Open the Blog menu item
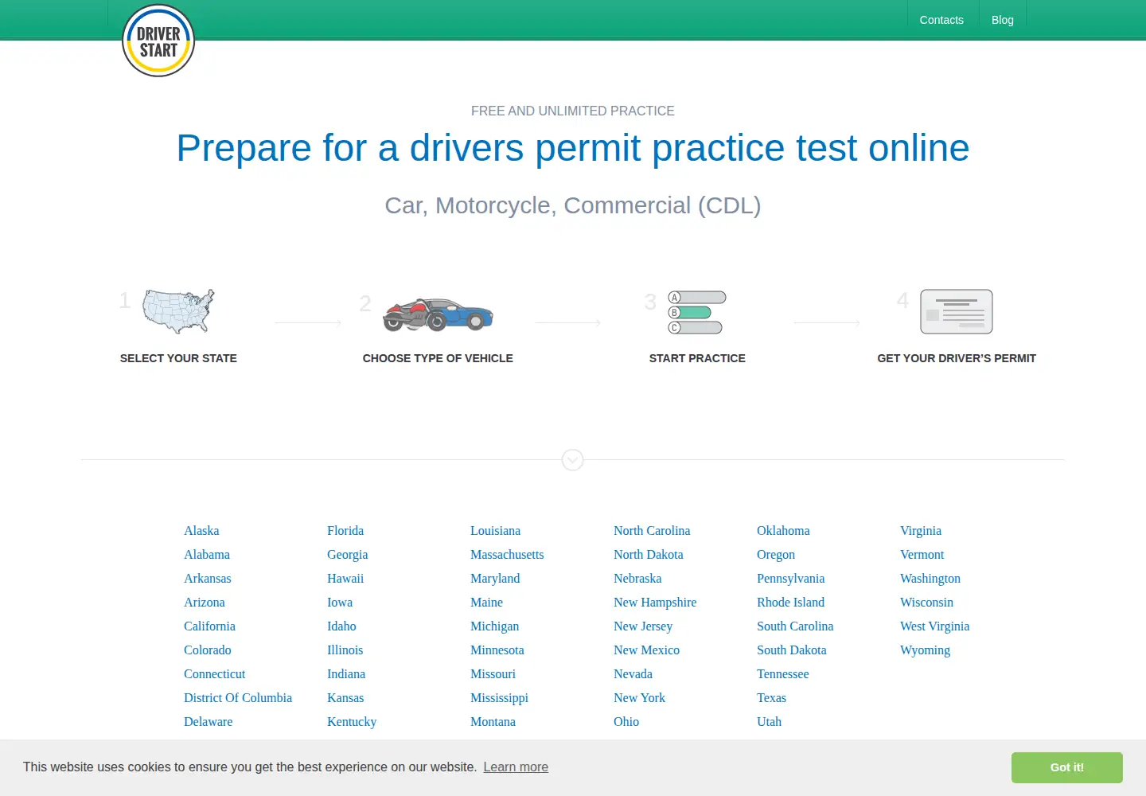 tap(1003, 20)
